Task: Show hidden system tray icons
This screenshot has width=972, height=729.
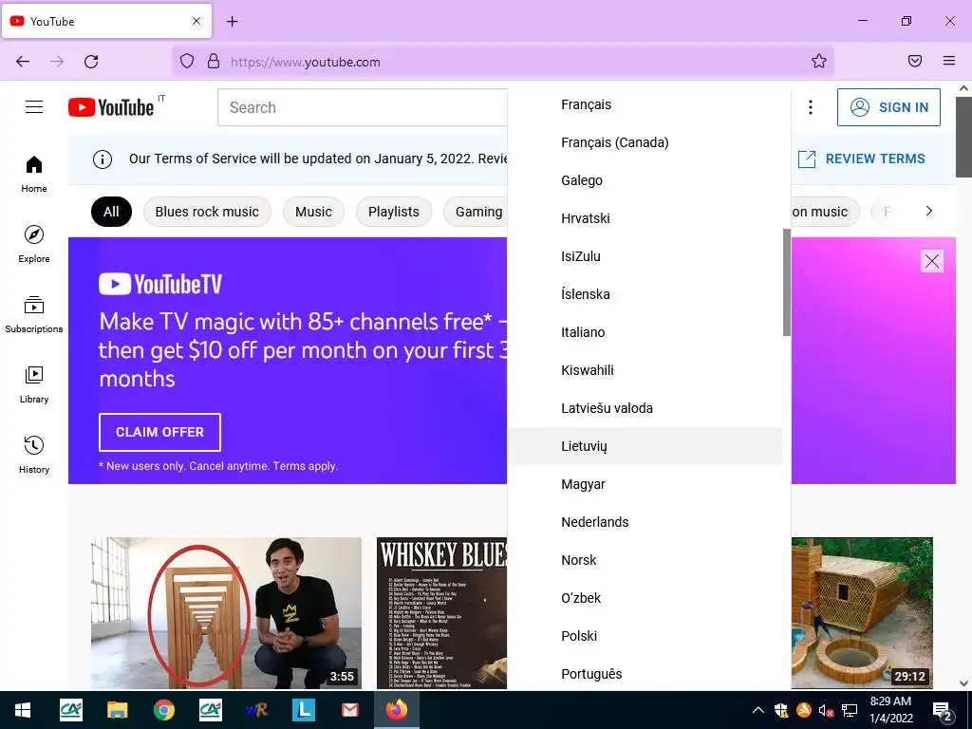Action: pyautogui.click(x=757, y=710)
